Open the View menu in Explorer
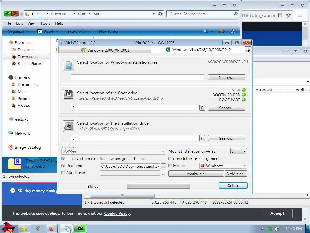Image resolution: width=310 pixels, height=233 pixels. point(31,23)
